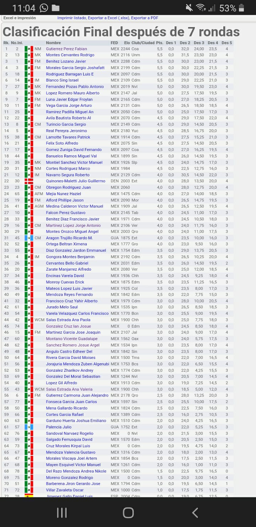Click Guatemala flag beside Palencia Julio
The image size is (256, 527).
[29, 427]
